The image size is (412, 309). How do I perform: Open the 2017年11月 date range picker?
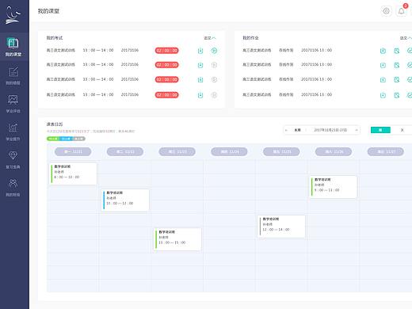coord(330,130)
